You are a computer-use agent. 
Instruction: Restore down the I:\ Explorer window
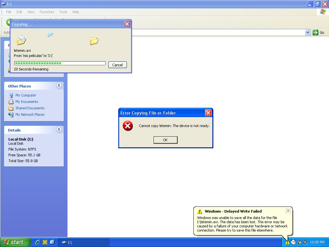[x=317, y=4]
